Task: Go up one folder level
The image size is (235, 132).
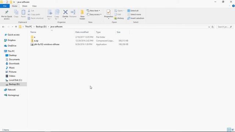Action: click(x=16, y=27)
